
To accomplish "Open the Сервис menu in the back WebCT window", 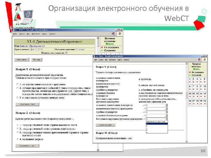I will pos(44,34).
